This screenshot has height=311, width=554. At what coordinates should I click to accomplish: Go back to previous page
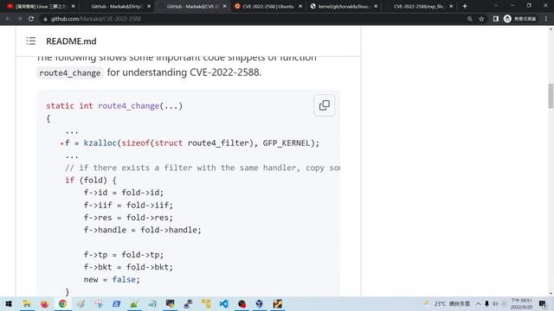coord(8,19)
